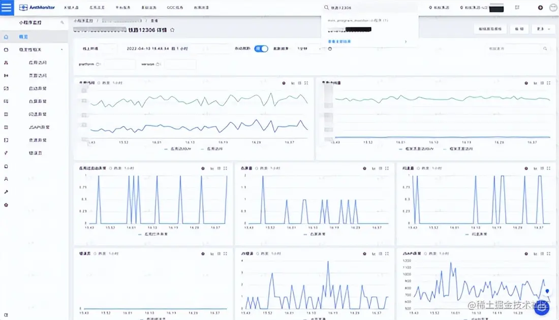The image size is (559, 320).
Task: Select GCC服务 in the top navigation
Action: click(x=175, y=7)
